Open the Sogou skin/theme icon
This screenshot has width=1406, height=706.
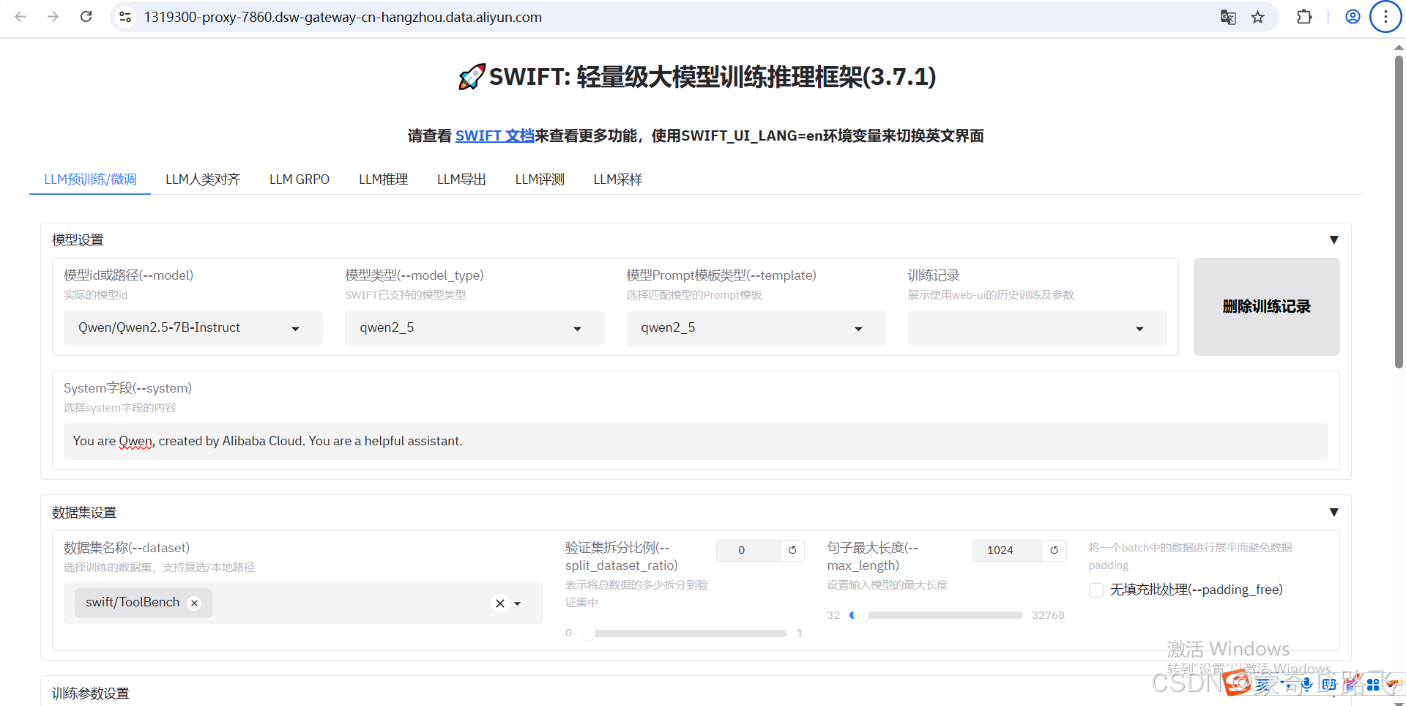(x=1352, y=683)
